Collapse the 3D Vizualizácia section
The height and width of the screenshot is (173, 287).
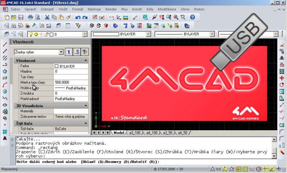coord(86,106)
